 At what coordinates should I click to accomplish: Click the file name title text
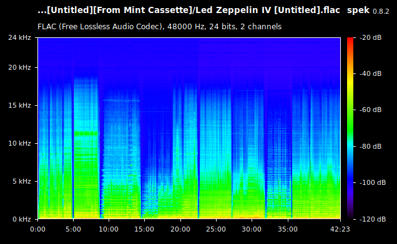(189, 11)
